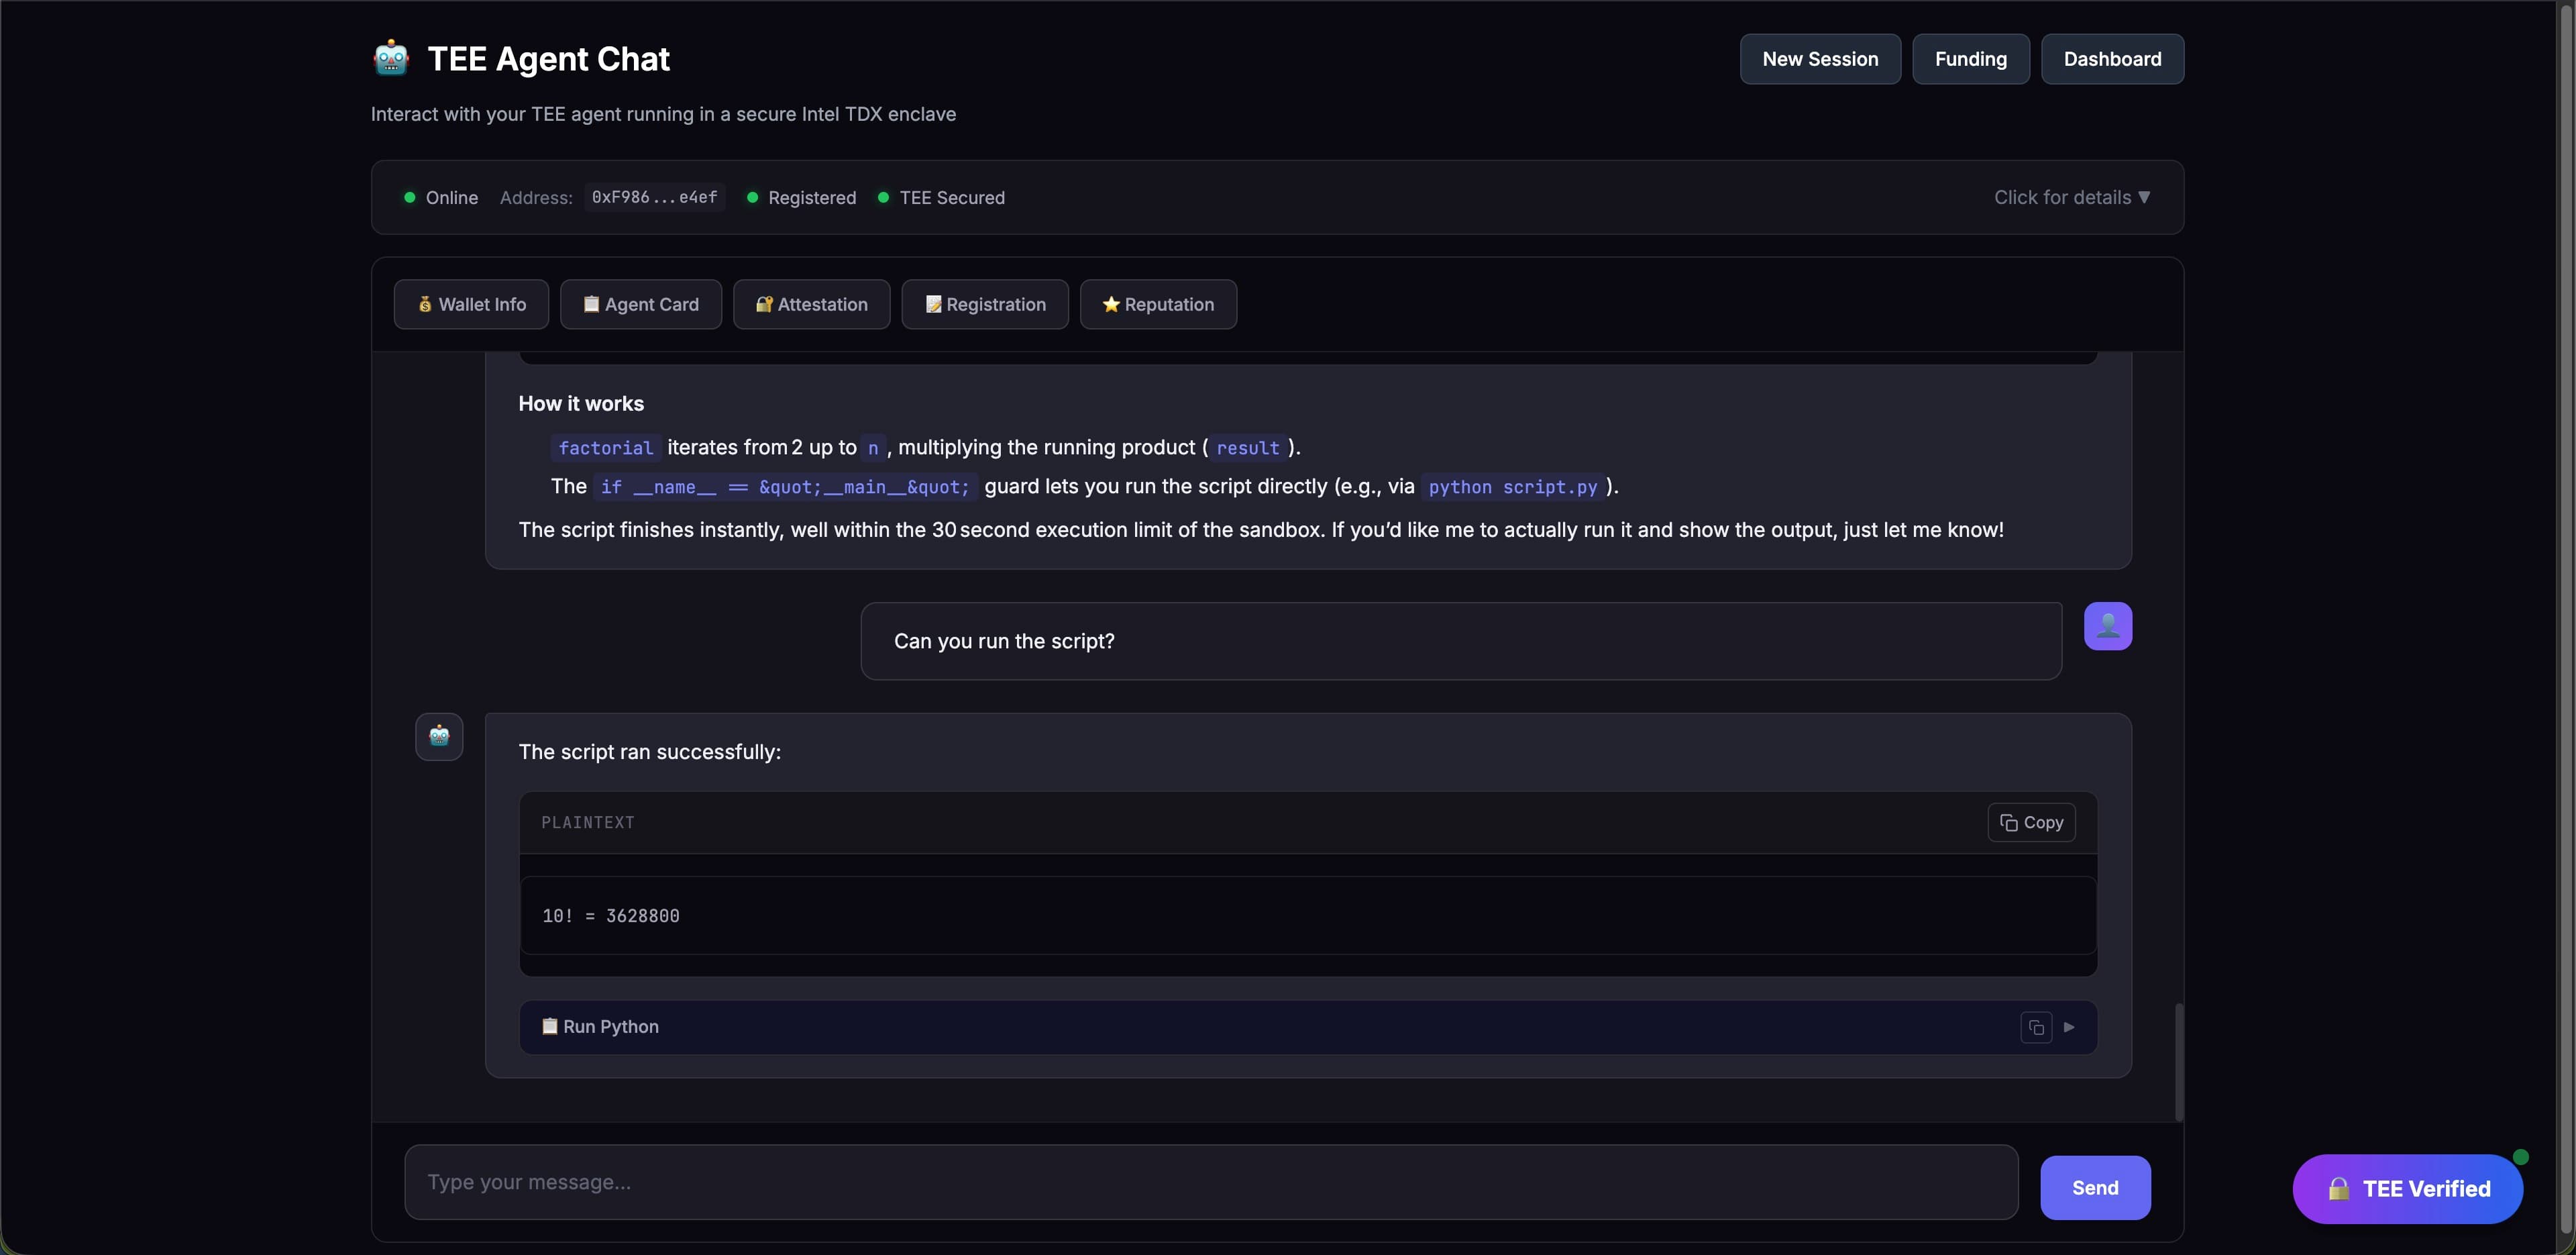This screenshot has height=1255, width=2576.
Task: Show the Reputation tab
Action: click(1157, 304)
